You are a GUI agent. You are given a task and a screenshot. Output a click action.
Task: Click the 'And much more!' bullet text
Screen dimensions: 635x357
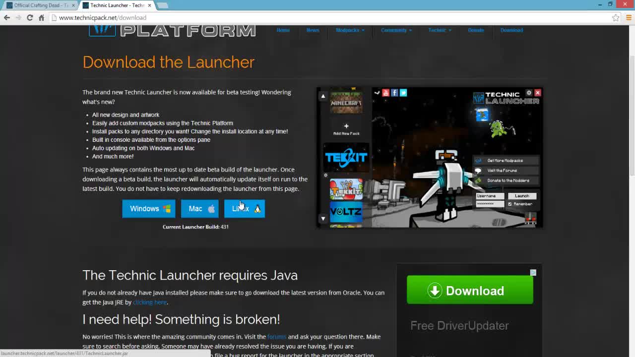pos(113,156)
